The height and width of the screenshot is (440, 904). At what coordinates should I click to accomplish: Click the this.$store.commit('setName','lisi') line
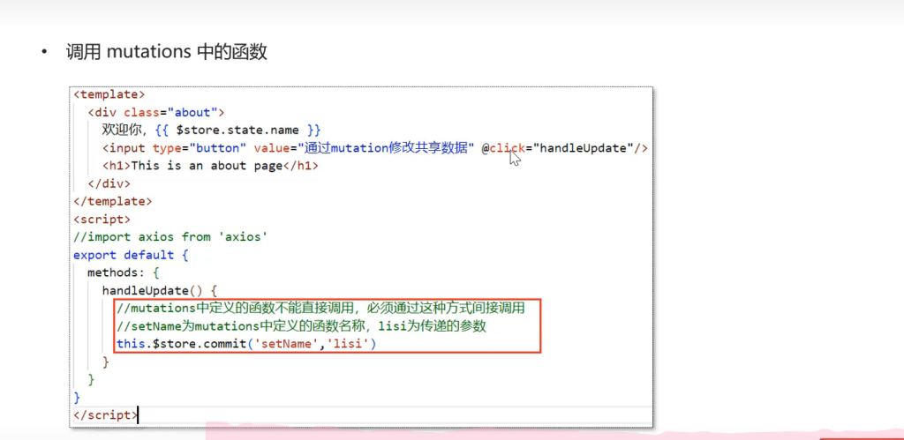[x=246, y=344]
